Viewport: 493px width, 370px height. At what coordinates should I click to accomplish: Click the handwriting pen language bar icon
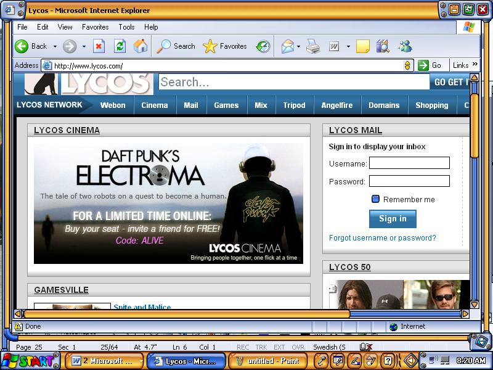(355, 361)
